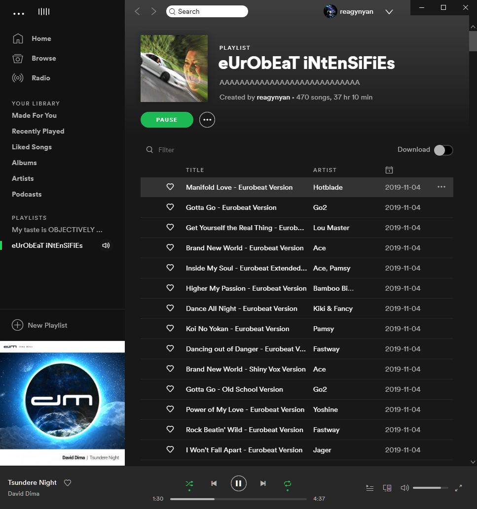477x509 pixels.
Task: Toggle shuffle playback
Action: (x=189, y=484)
